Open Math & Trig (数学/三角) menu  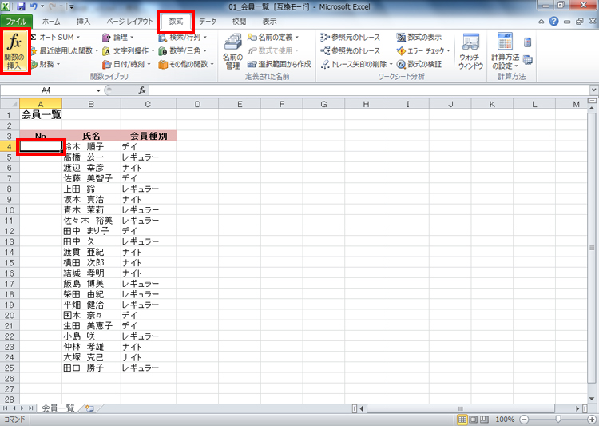coord(183,50)
